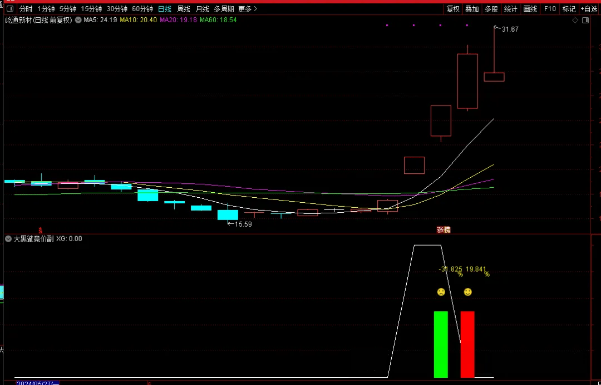Screen dimensions: 601x385
Task: Click the 31.67 high price label
Action: click(510, 29)
